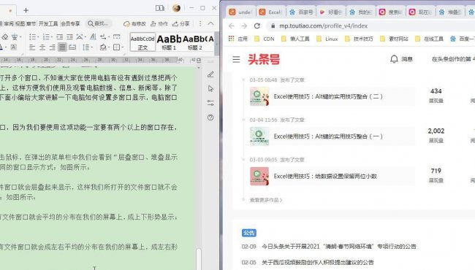
Task: Open the 会员专享 tab in WPS
Action: pyautogui.click(x=70, y=23)
